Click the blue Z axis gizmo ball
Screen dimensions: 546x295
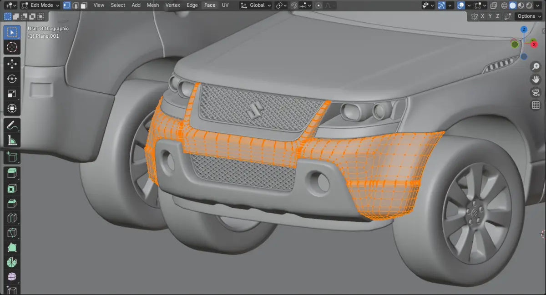click(524, 30)
